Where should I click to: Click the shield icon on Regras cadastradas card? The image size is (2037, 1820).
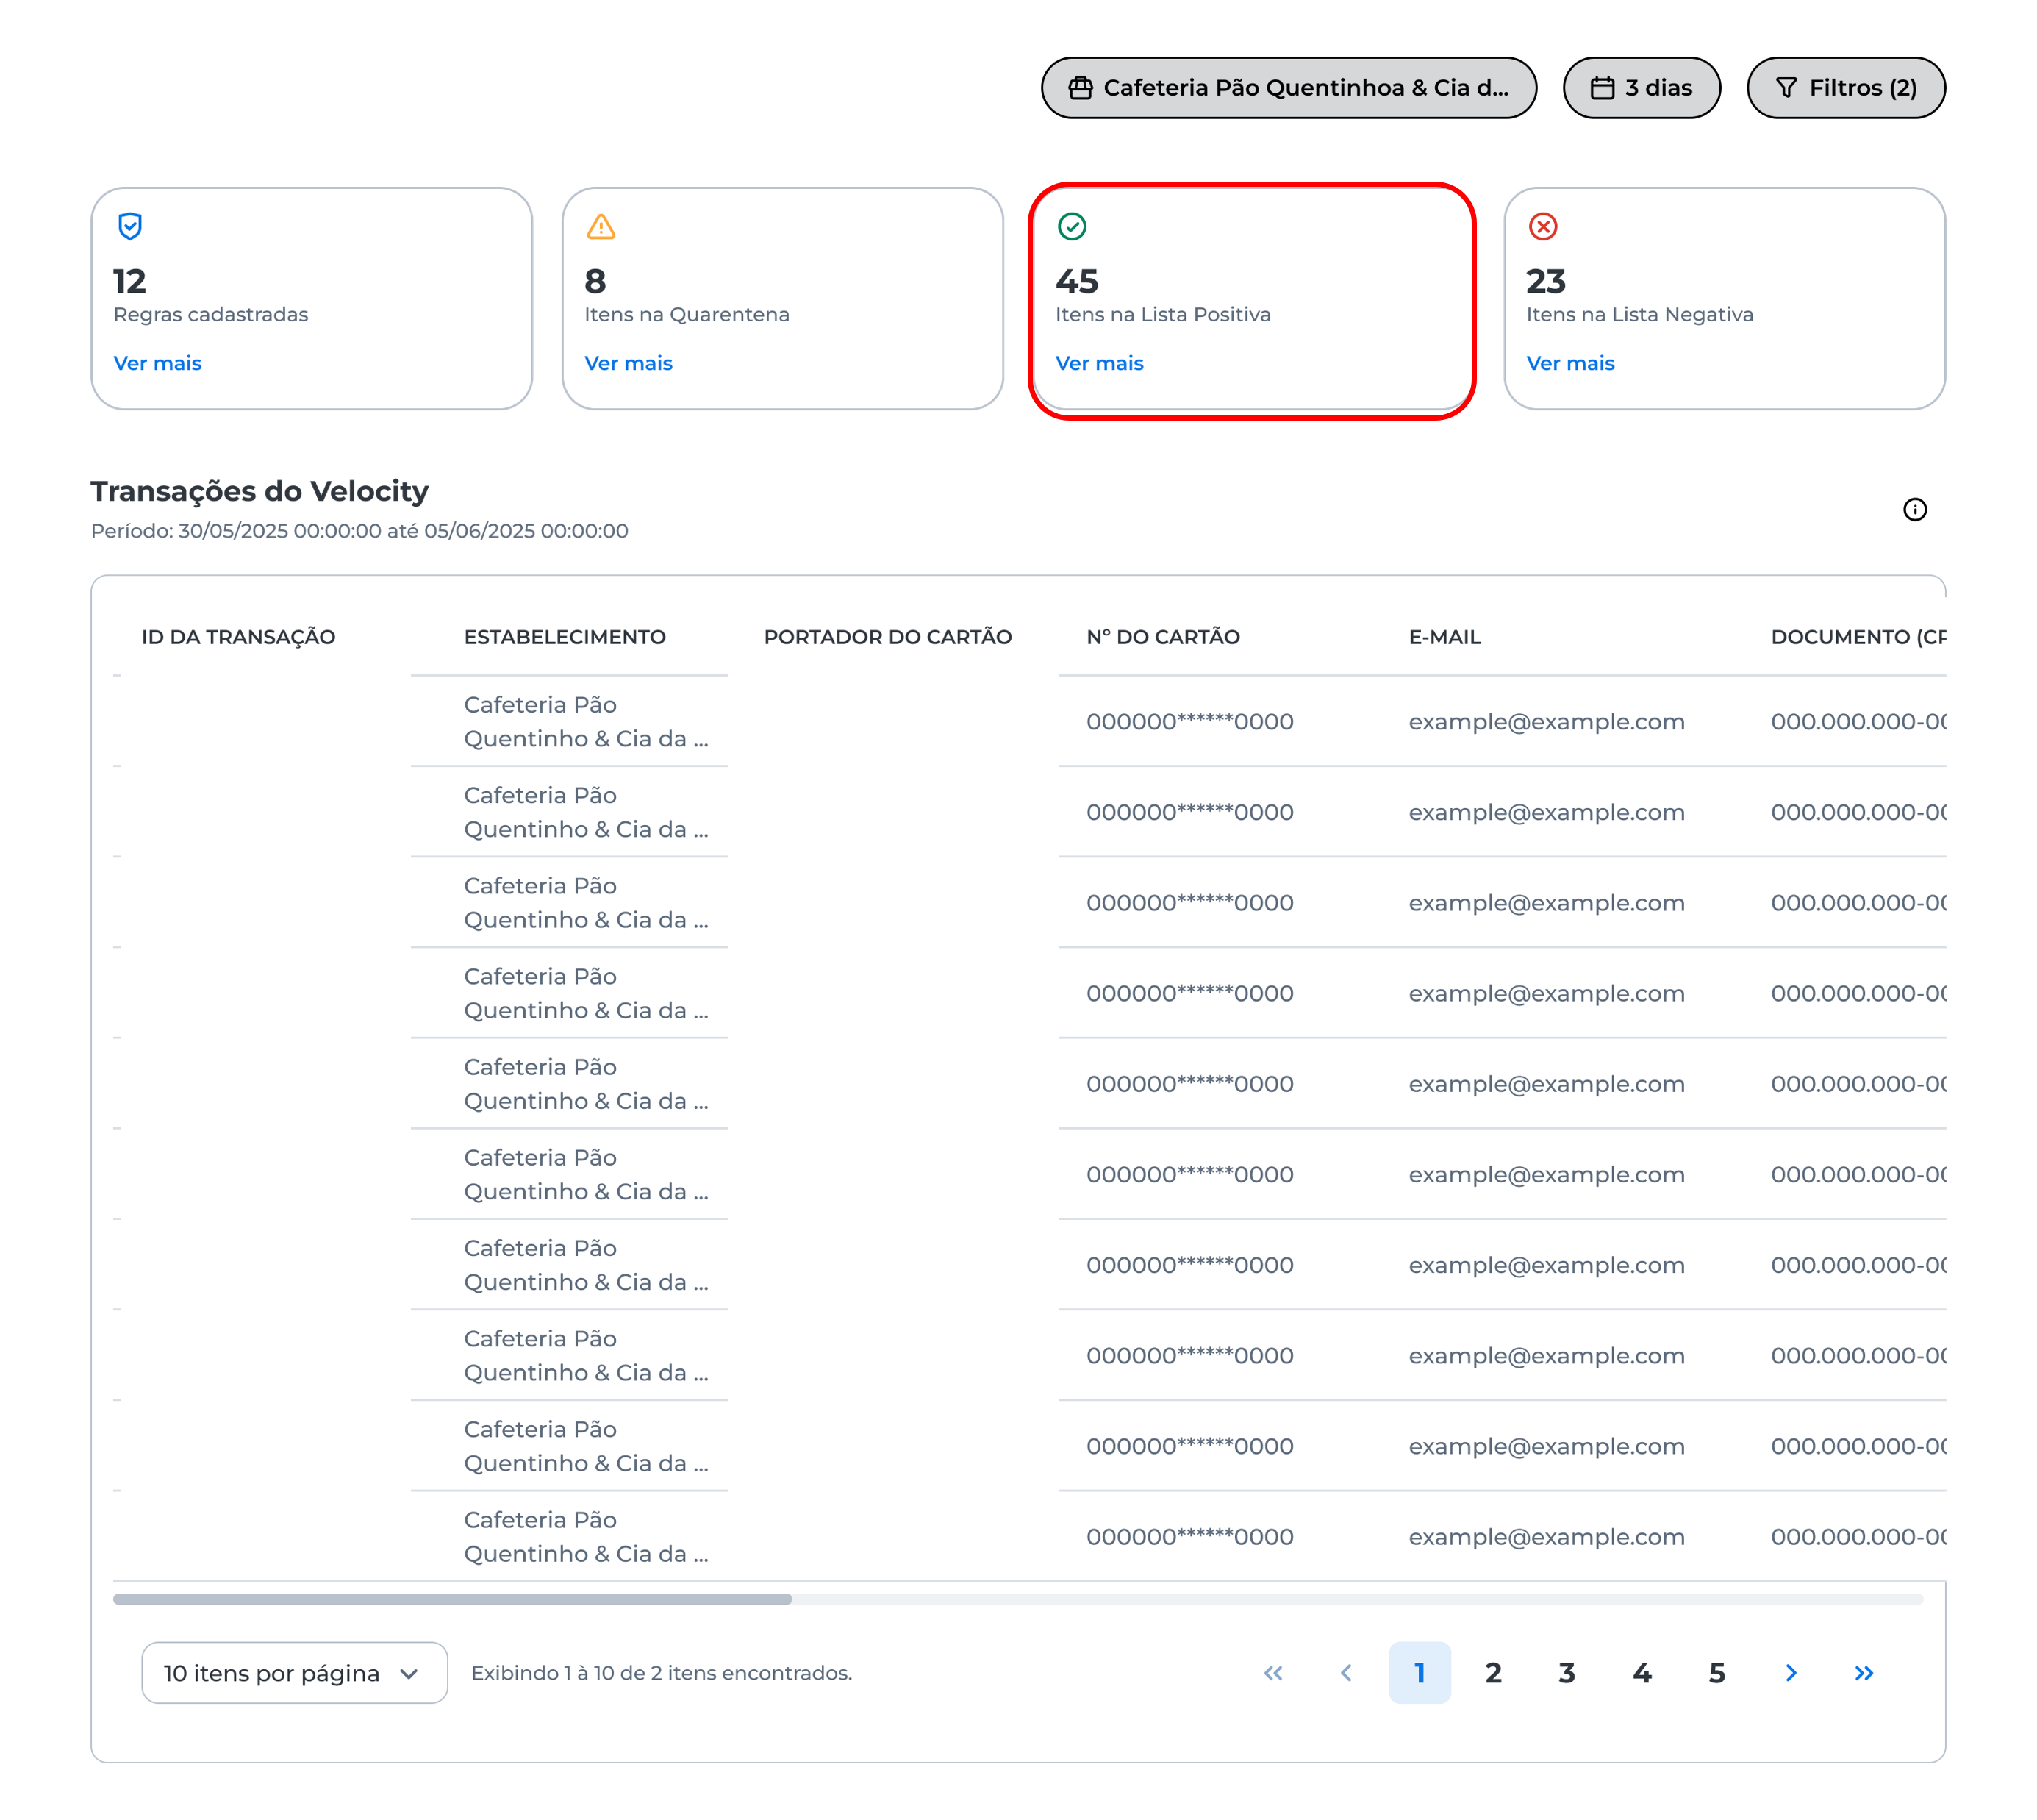click(x=130, y=226)
